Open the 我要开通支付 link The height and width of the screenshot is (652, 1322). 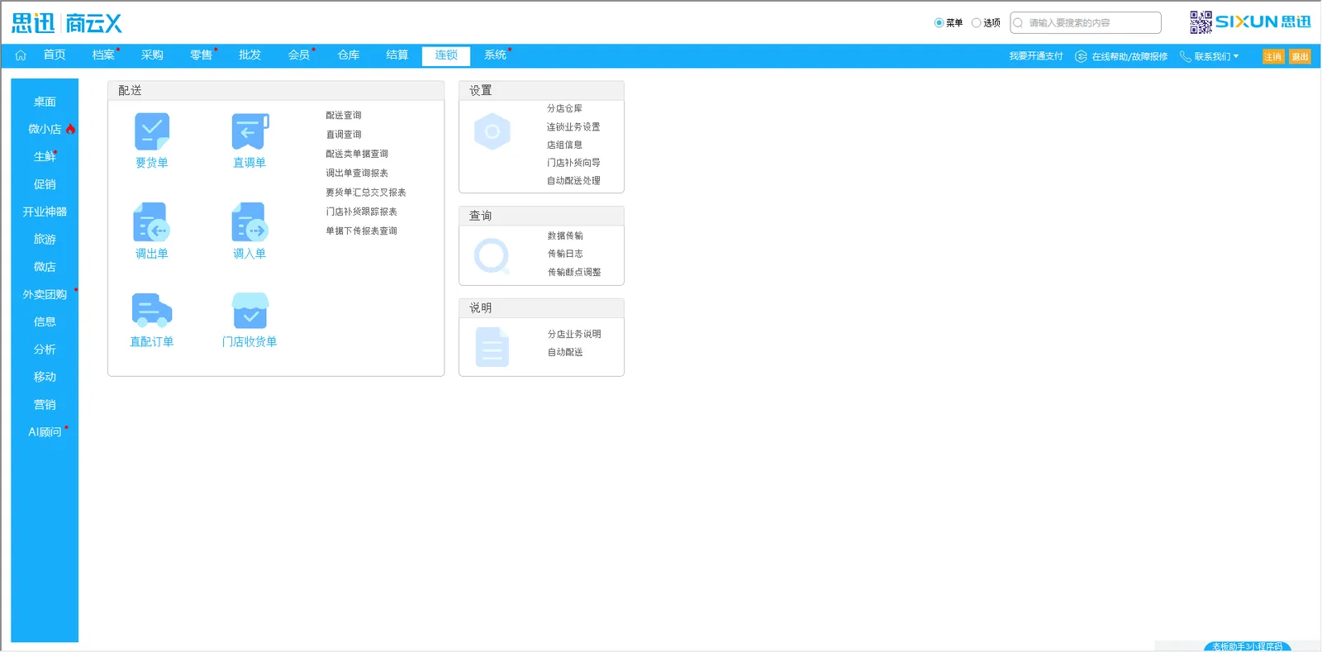[1036, 56]
